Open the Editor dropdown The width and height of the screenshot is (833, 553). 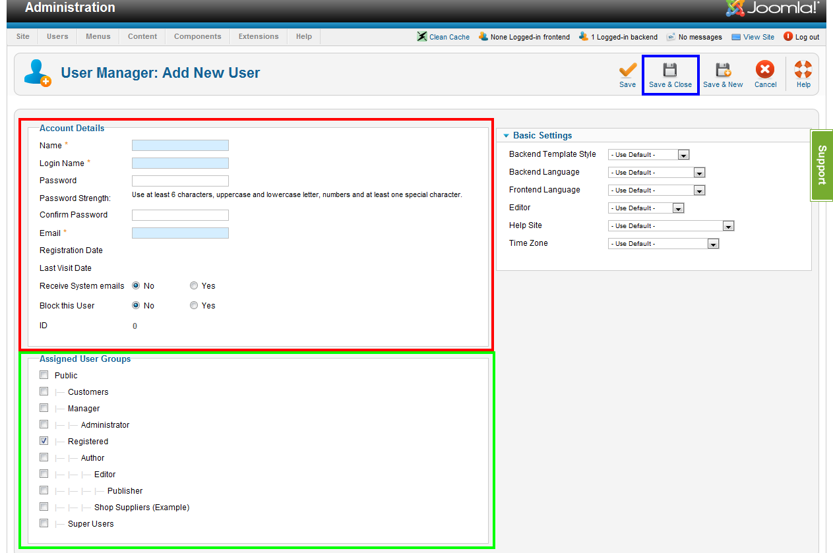point(646,208)
